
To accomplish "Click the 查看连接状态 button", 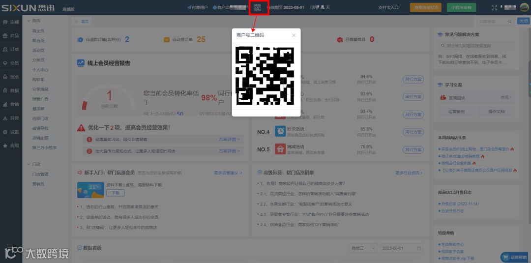I will 426,7.
